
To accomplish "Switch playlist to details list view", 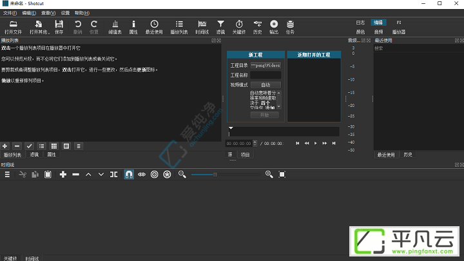I will [41, 146].
